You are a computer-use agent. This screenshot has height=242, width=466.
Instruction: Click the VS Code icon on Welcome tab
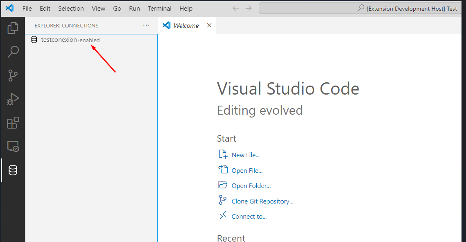point(166,25)
